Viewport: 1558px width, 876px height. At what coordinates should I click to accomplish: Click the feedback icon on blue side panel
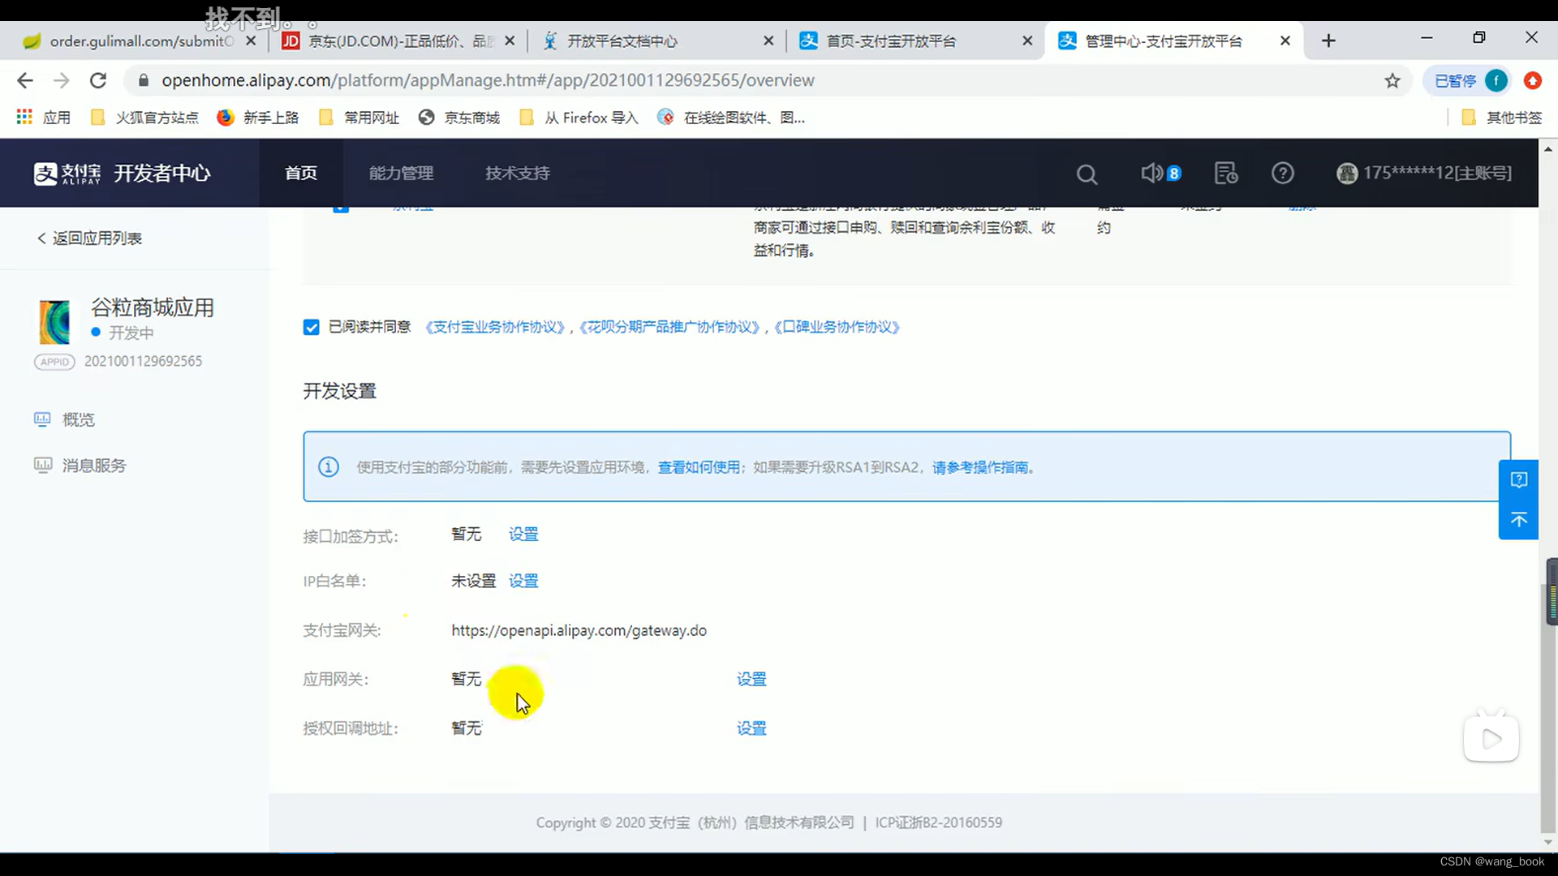1519,480
